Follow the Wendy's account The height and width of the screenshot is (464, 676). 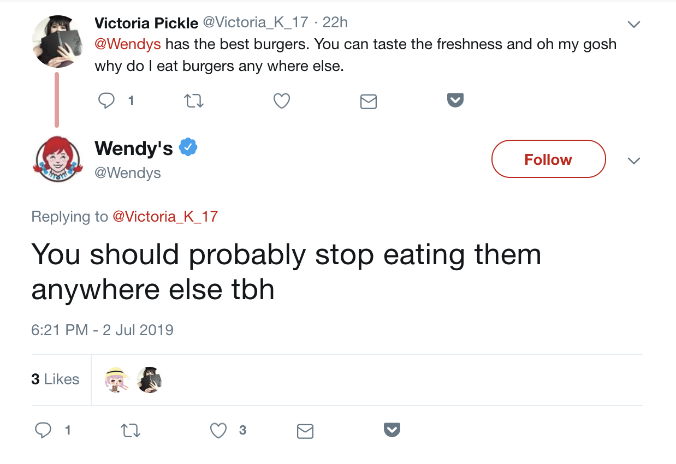pos(548,159)
